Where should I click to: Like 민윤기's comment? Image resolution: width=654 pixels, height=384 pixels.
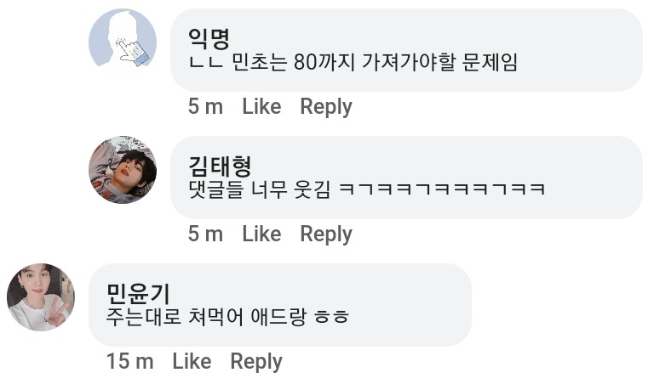pyautogui.click(x=192, y=361)
